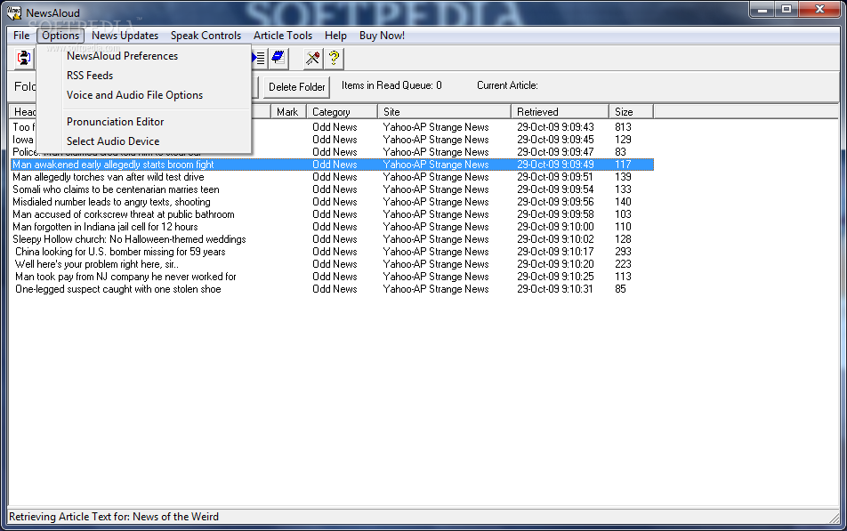The width and height of the screenshot is (847, 531).
Task: Choose RSS Feeds menu entry
Action: (144, 76)
